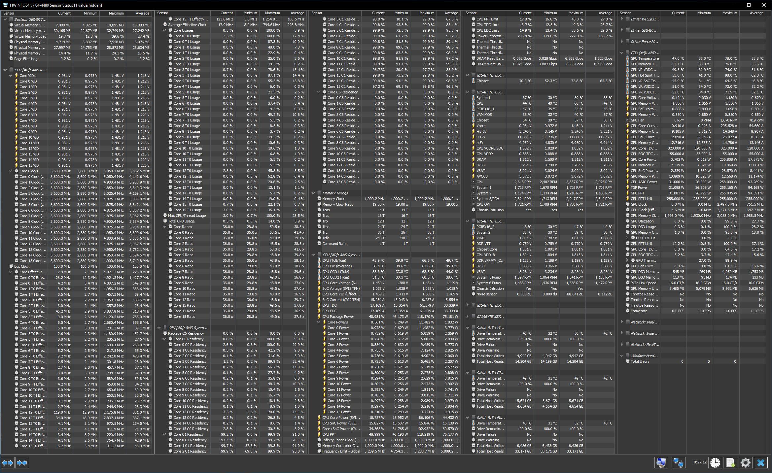This screenshot has height=473, width=772.
Task: Click the lightning icon beside CPU Package Power
Action: tap(319, 317)
